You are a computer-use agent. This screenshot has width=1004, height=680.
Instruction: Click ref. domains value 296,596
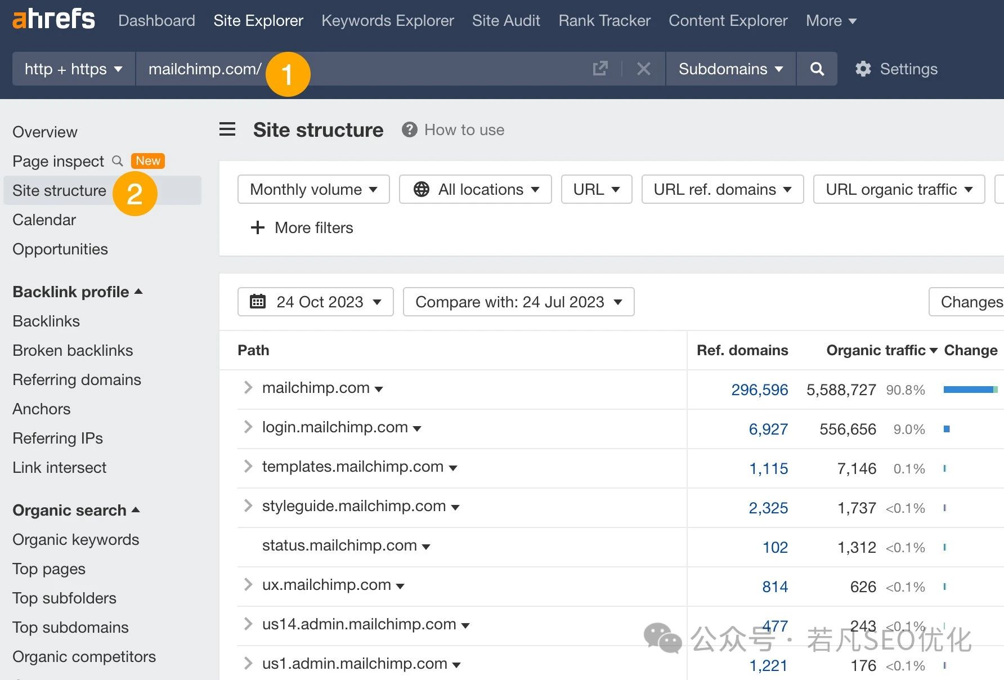point(759,390)
